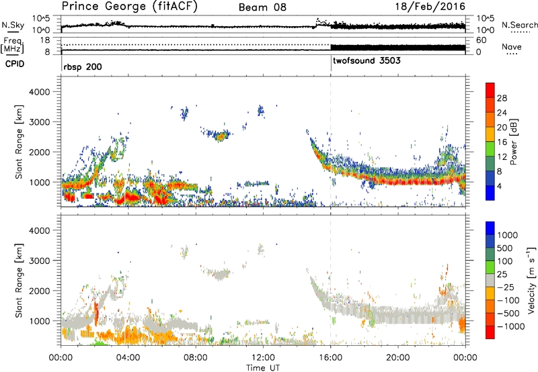
Task: Click the 'CPID' row label
Action: click(x=15, y=64)
